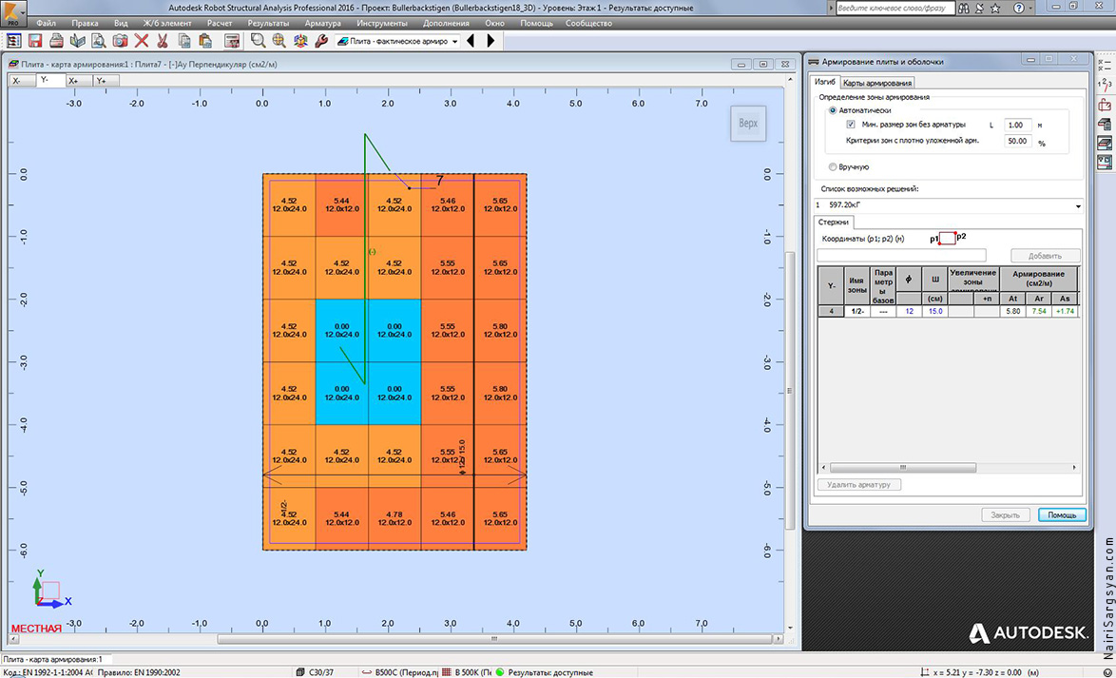The height and width of the screenshot is (678, 1116).
Task: Select the Автоматически radio button
Action: coord(833,110)
